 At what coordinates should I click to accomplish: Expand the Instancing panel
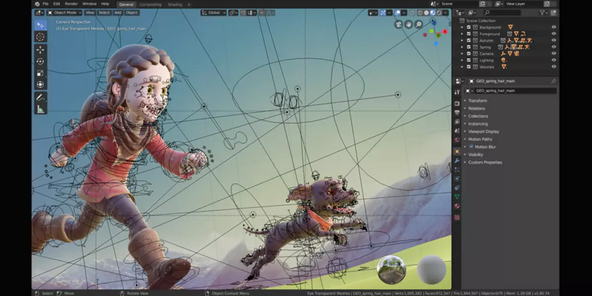tap(478, 124)
